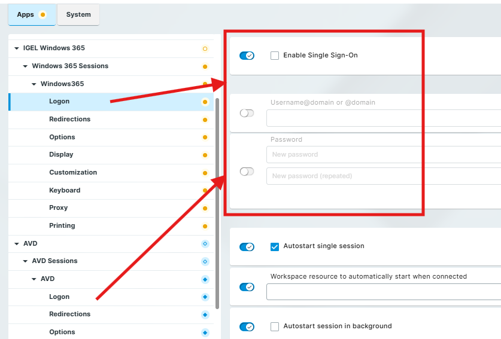Click the hollow blue diamond beside the top-level AVD node
The height and width of the screenshot is (339, 501).
coord(205,243)
